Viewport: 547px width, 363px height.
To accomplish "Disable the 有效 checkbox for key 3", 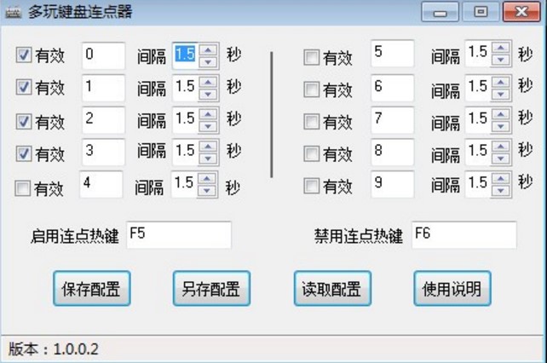I will (x=23, y=153).
